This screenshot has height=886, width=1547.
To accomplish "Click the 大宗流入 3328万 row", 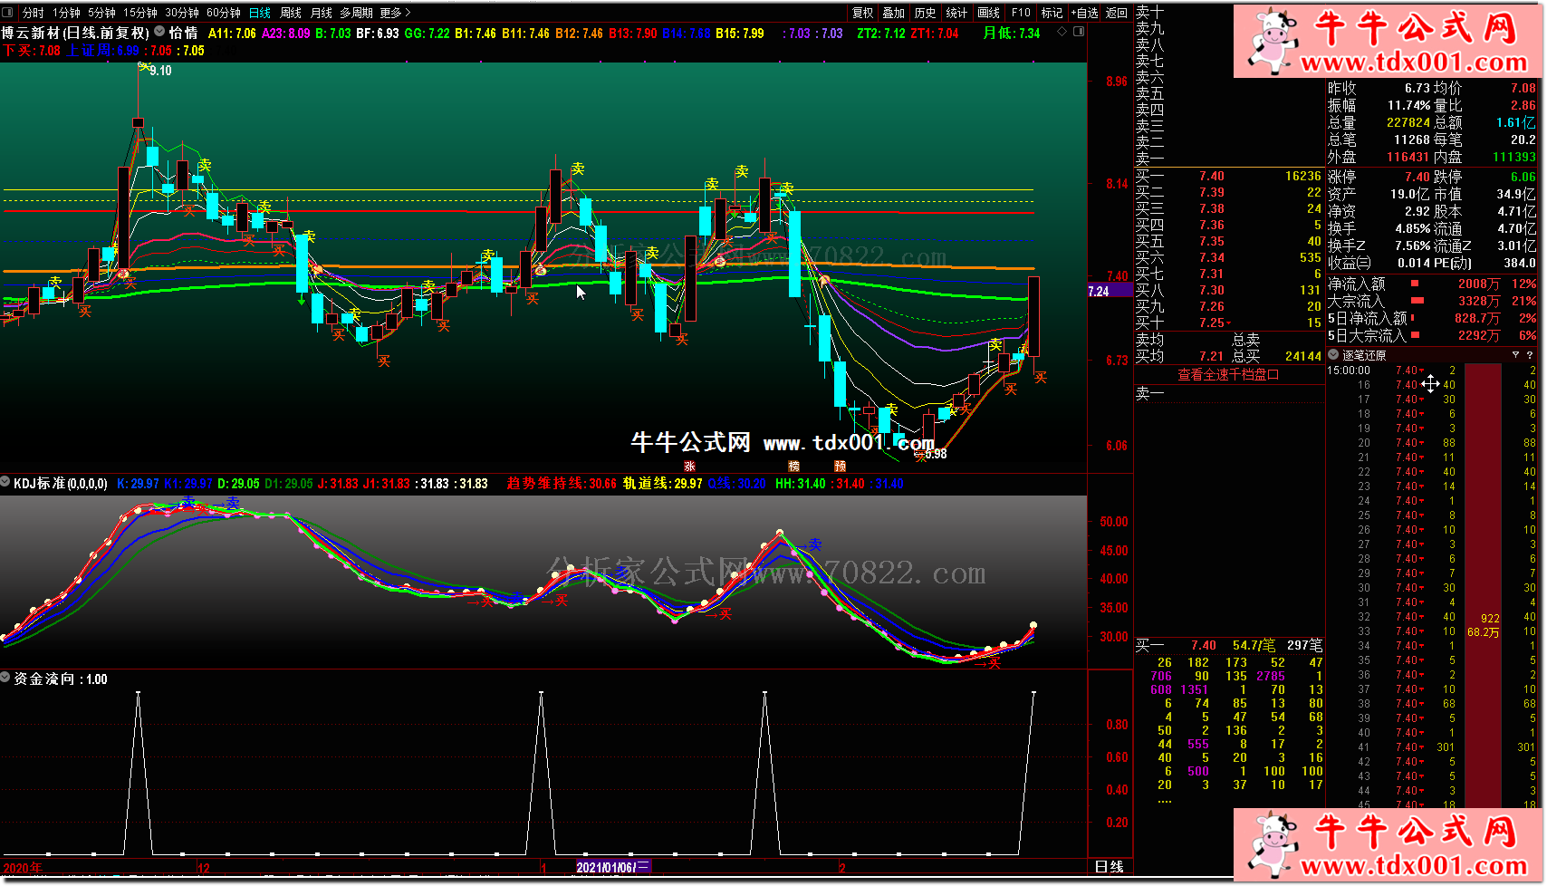I will point(1432,301).
